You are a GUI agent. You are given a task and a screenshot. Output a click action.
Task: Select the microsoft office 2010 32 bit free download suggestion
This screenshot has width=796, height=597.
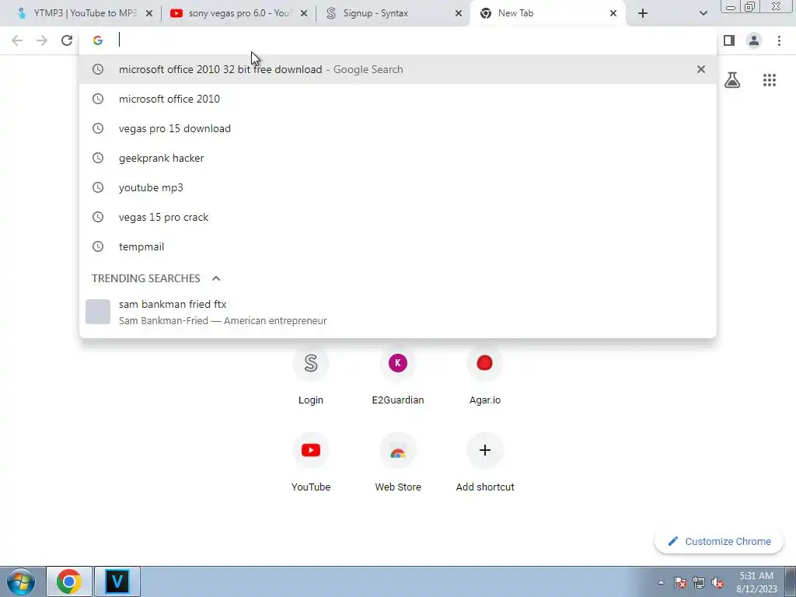(397, 69)
